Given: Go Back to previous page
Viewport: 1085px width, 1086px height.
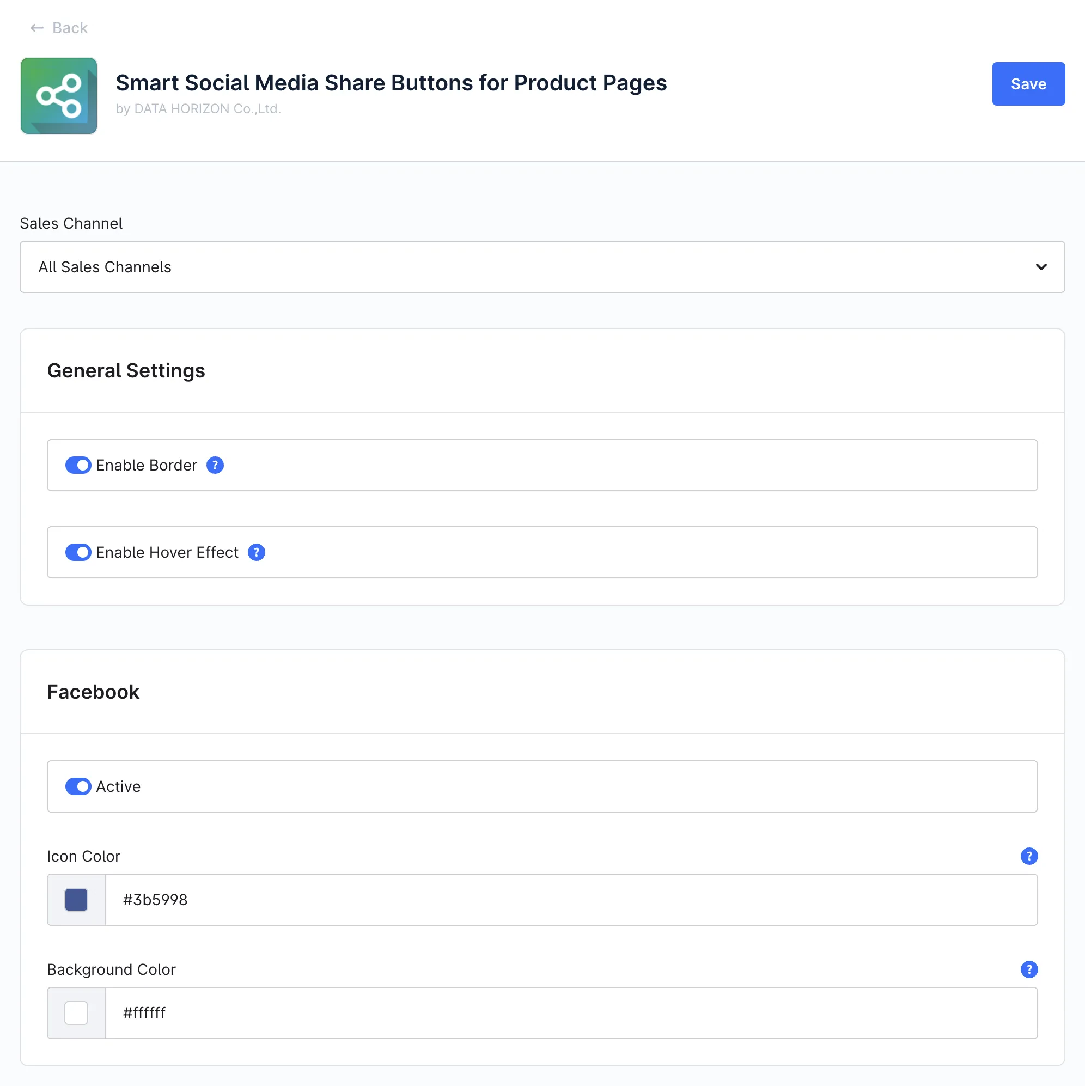Looking at the screenshot, I should point(70,28).
